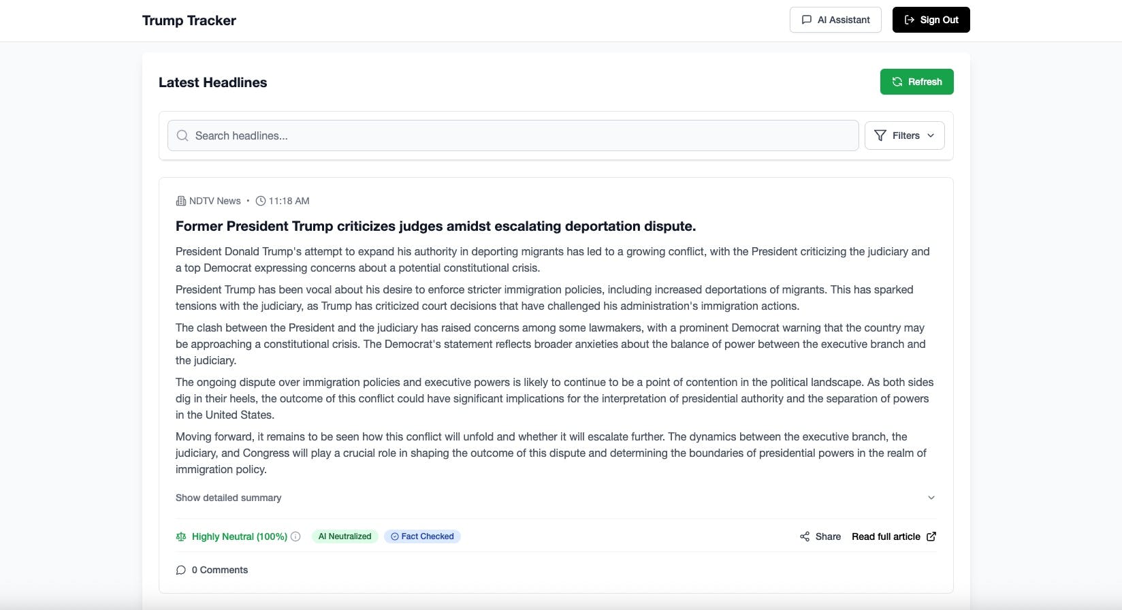1122x610 pixels.
Task: Click the Fact Checked badge
Action: (x=422, y=536)
